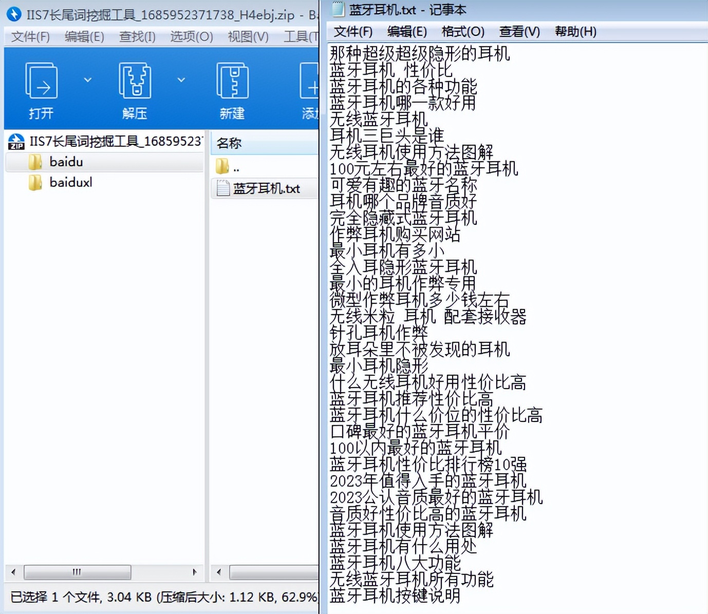Click the line '完全隐藏式蓝牙耳机'
Viewport: 708px width, 614px height.
pyautogui.click(x=403, y=218)
